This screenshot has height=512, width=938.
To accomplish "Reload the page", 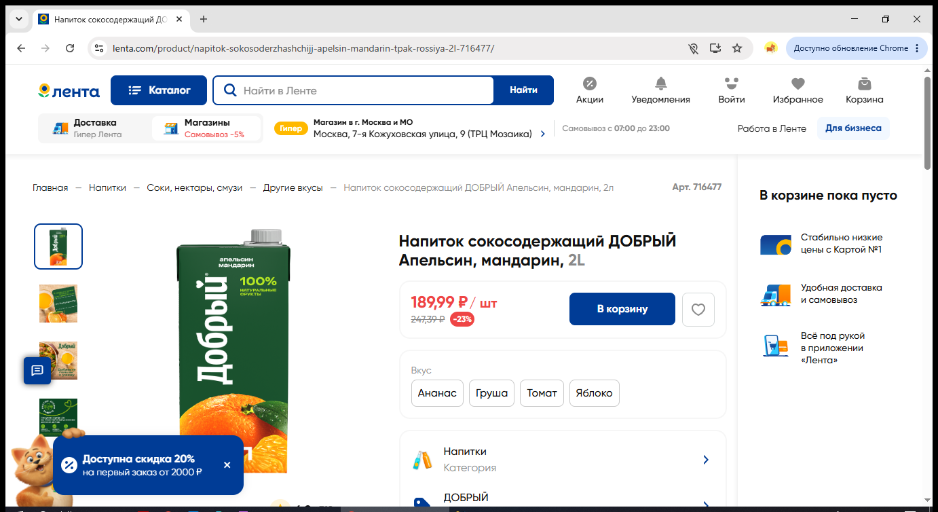I will coord(70,48).
